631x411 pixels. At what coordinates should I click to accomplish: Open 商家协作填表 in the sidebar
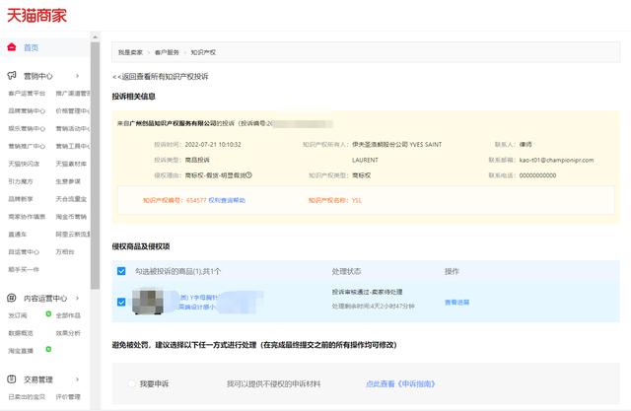point(27,217)
